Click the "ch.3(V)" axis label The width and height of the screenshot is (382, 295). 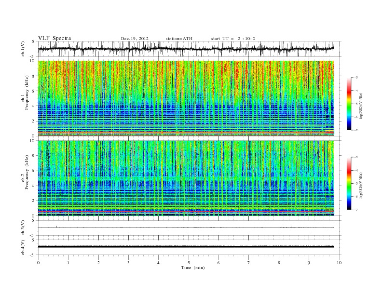click(x=23, y=228)
